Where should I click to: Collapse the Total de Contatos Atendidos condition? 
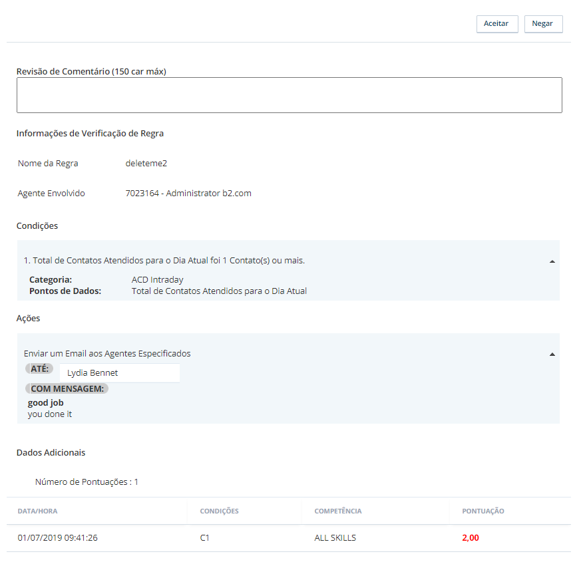(x=552, y=261)
